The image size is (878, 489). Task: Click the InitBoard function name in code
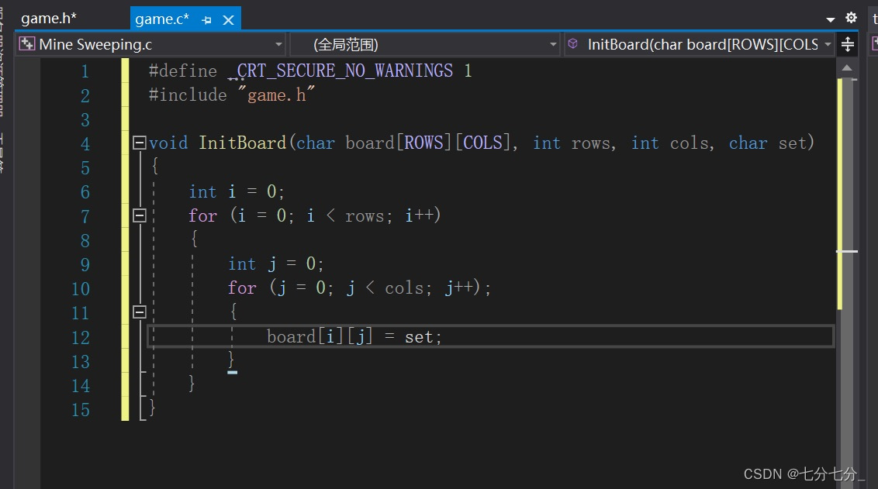tap(243, 143)
